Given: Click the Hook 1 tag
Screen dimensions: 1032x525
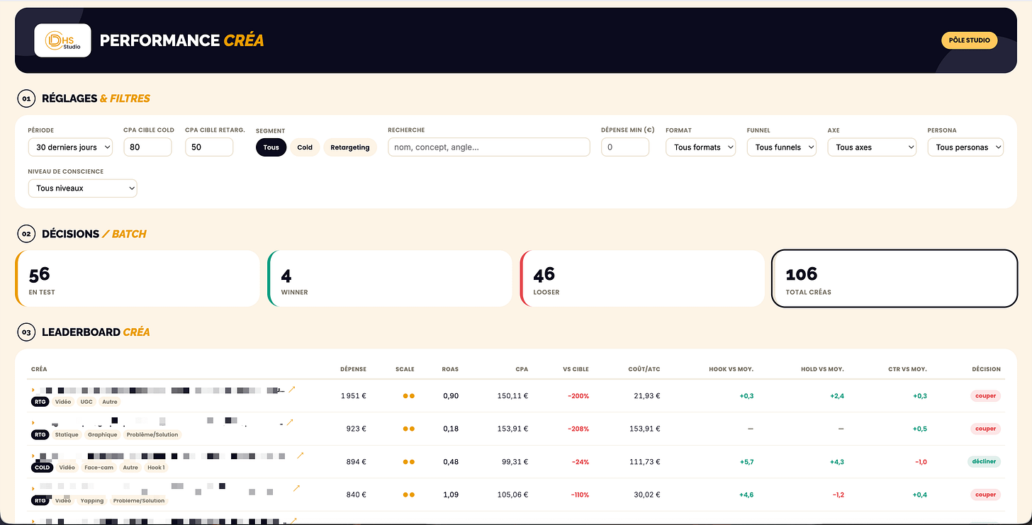Looking at the screenshot, I should click(156, 468).
